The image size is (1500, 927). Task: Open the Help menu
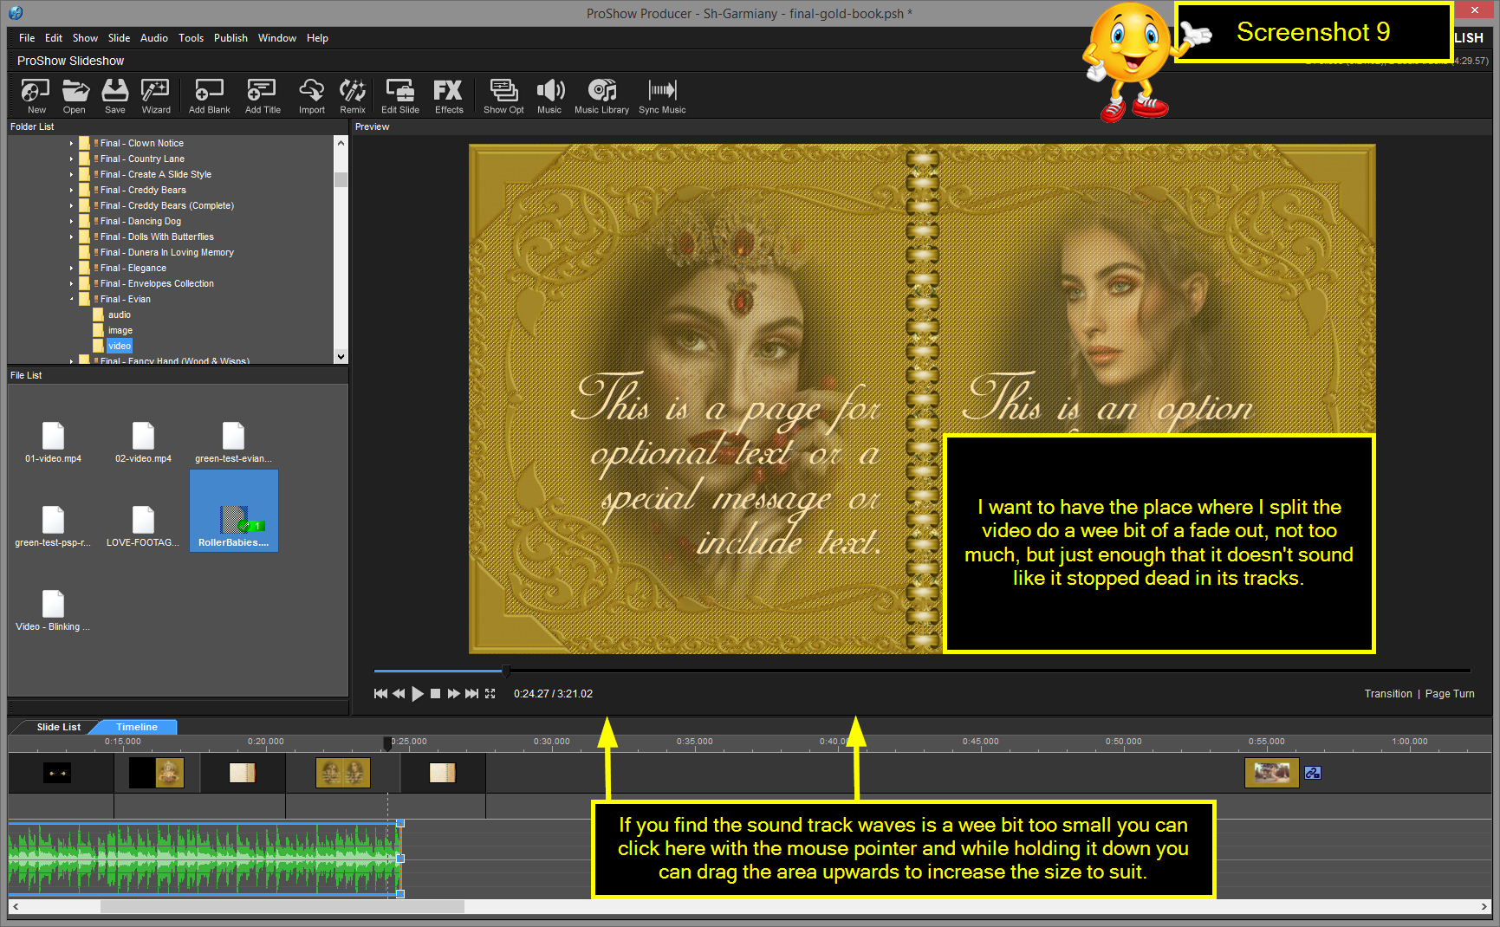click(x=317, y=38)
